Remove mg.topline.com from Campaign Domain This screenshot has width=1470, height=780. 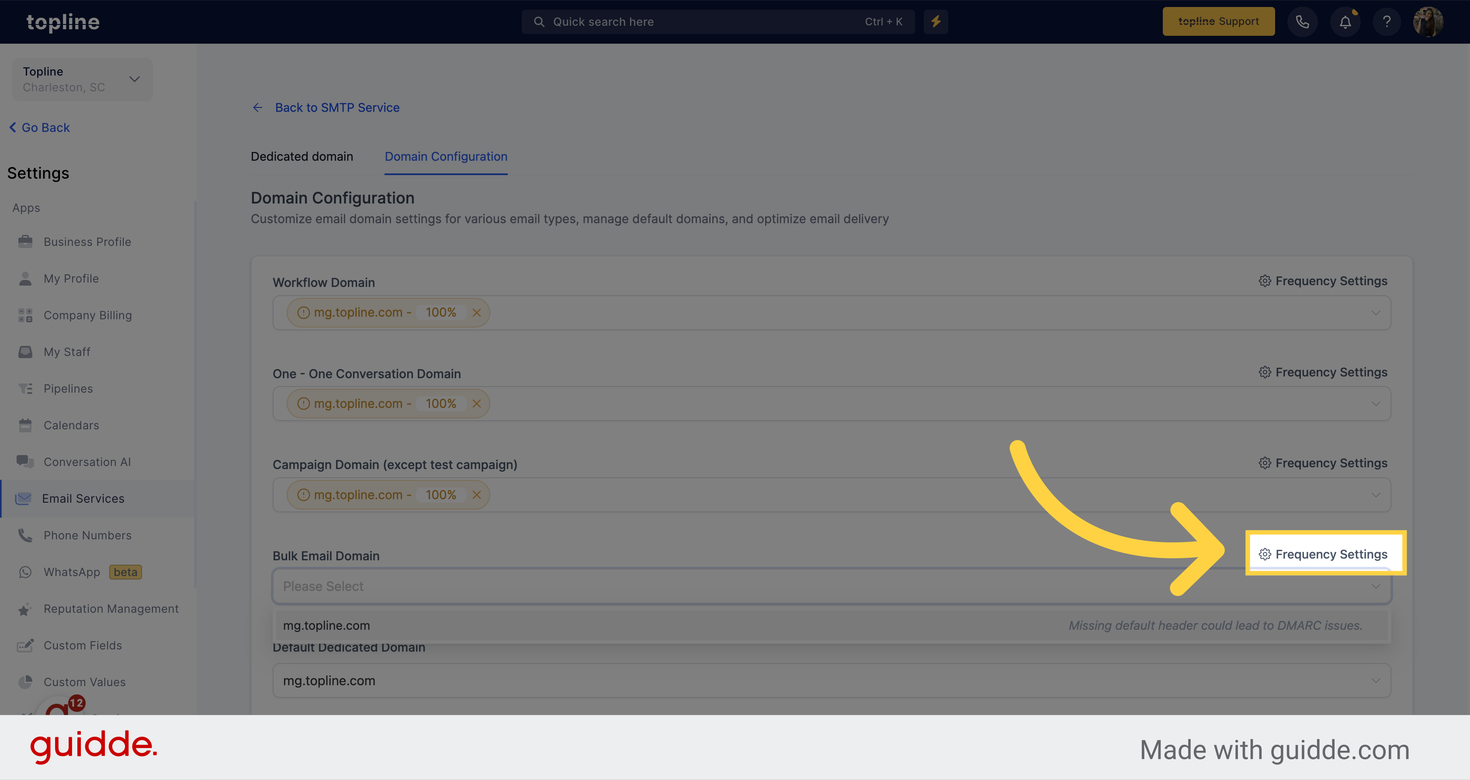476,495
